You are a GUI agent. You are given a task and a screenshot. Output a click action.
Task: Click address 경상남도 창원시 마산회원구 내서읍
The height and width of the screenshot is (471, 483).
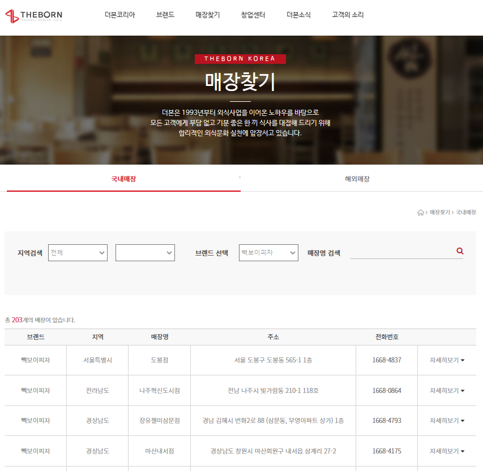(273, 451)
